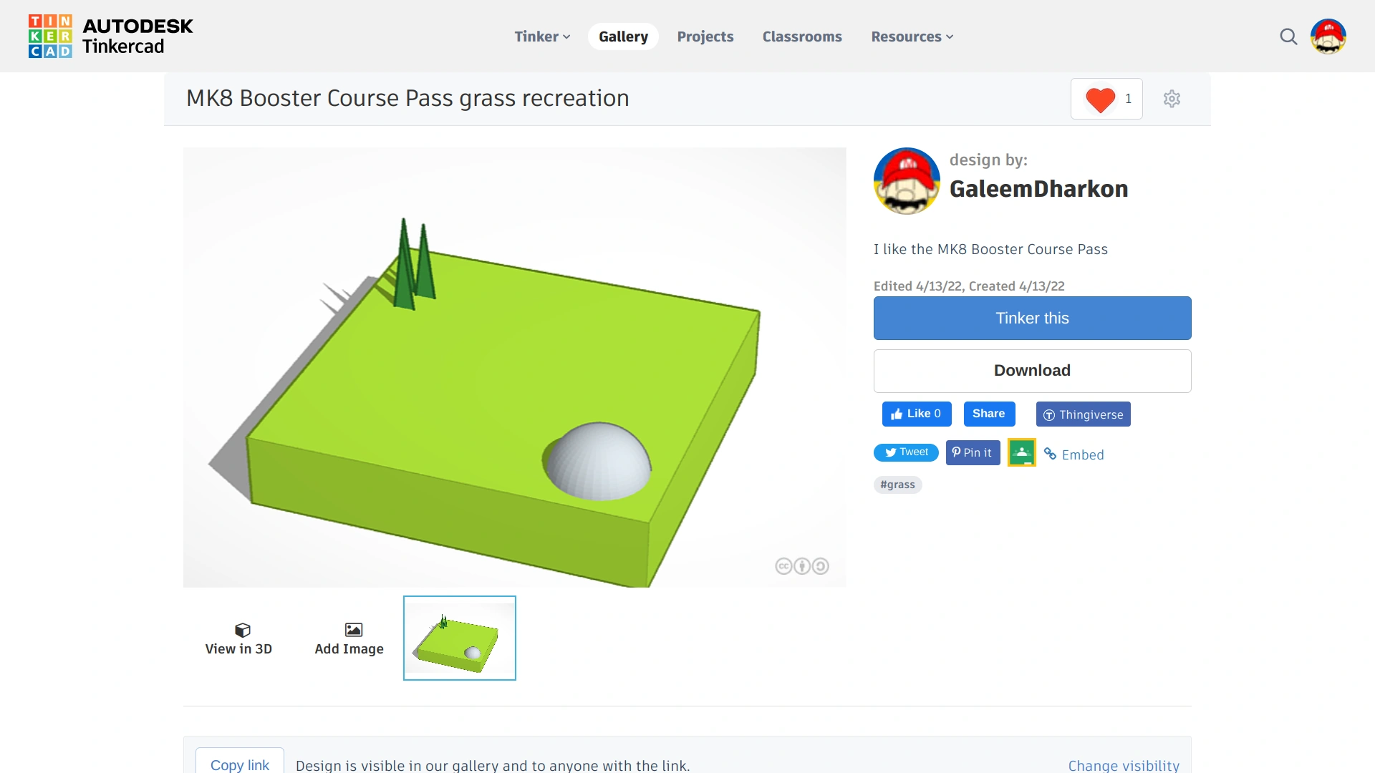The height and width of the screenshot is (773, 1375).
Task: Expand the Resources dropdown menu
Action: pos(912,37)
